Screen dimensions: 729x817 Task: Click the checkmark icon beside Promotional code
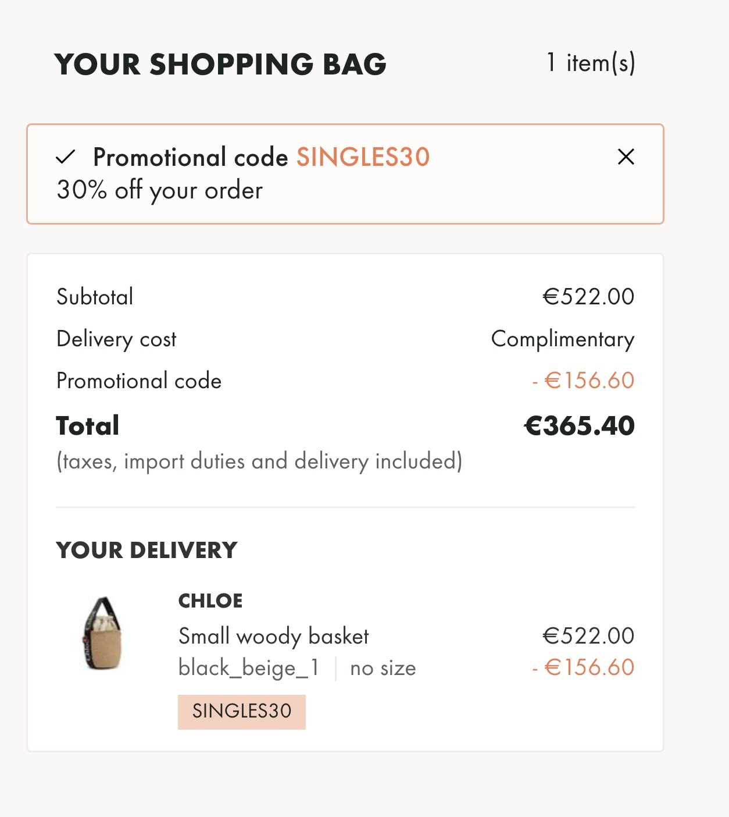click(66, 157)
